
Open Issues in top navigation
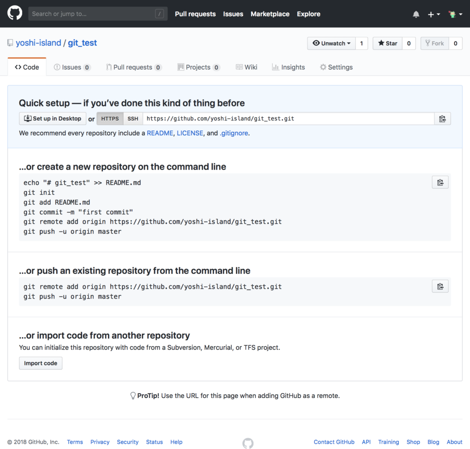click(x=233, y=14)
